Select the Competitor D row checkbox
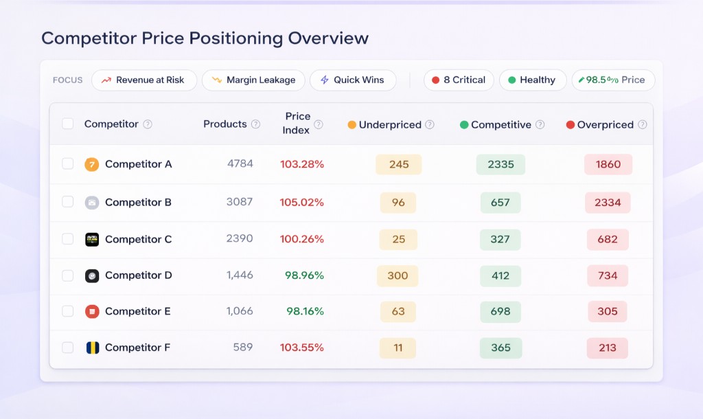The width and height of the screenshot is (703, 419). coord(67,275)
